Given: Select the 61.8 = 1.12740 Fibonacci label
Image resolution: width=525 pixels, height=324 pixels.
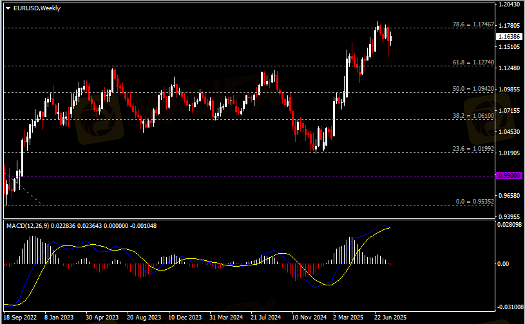Looking at the screenshot, I should point(473,62).
